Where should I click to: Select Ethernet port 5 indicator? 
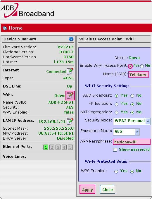tap(70, 147)
